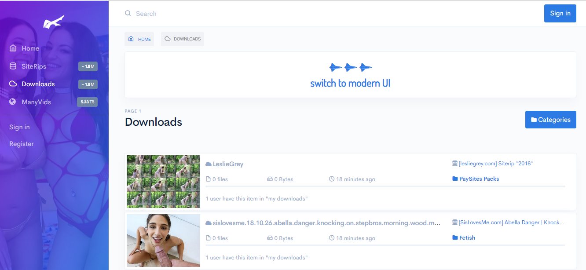
Task: Open the [lesliegrey.com] Siterip "2018" link
Action: click(x=496, y=163)
